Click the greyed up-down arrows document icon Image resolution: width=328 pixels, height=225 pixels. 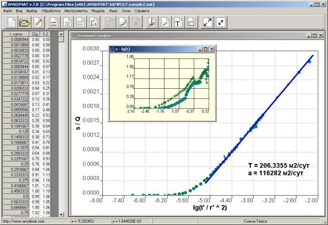pos(136,22)
